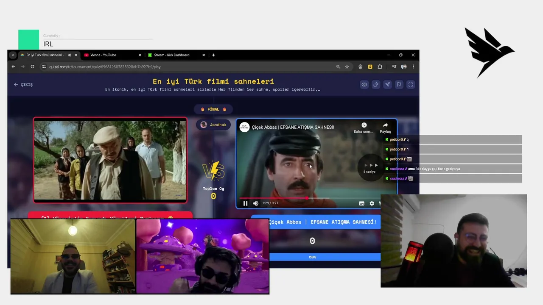
Task: Click the ÇIKIŞ exit button
Action: coord(23,85)
